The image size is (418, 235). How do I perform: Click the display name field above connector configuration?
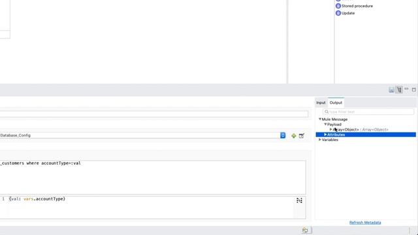(x=154, y=114)
